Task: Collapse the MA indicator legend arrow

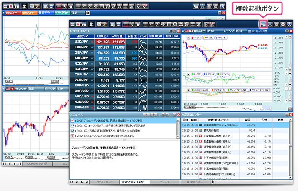Action: pos(188,38)
